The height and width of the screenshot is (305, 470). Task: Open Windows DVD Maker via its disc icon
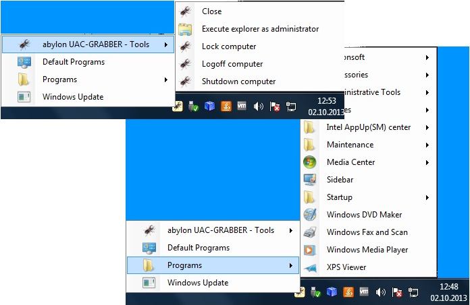coord(310,215)
